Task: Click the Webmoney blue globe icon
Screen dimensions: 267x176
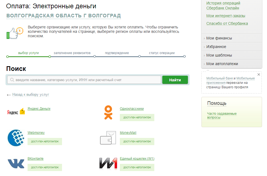Action: tap(16, 138)
